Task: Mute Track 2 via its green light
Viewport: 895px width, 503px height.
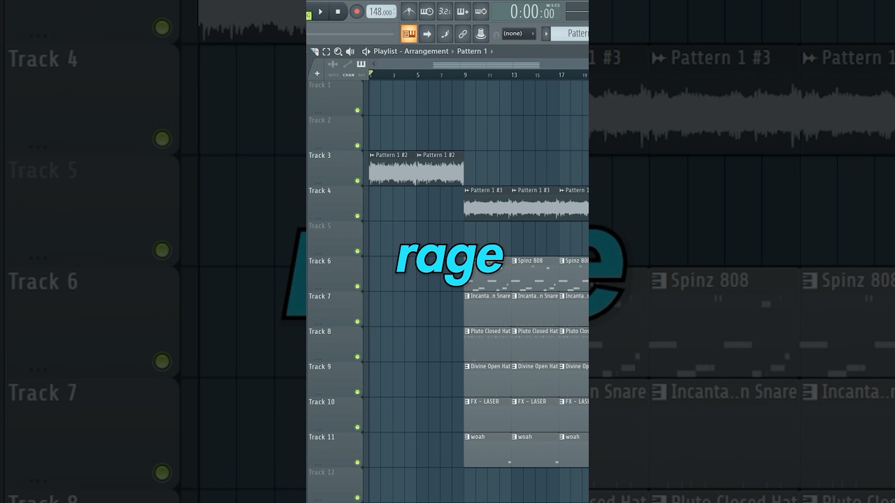Action: click(x=357, y=145)
